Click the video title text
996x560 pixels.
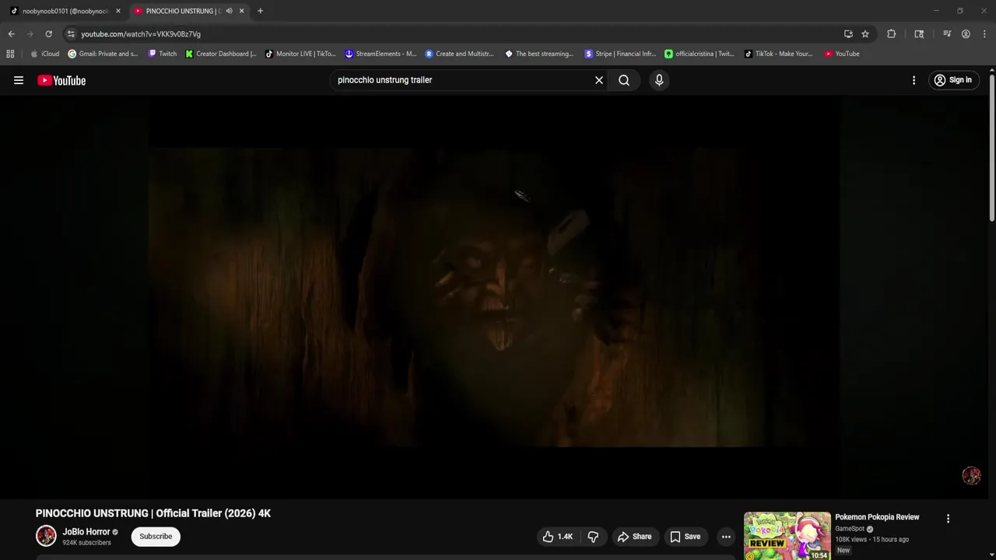tap(153, 513)
